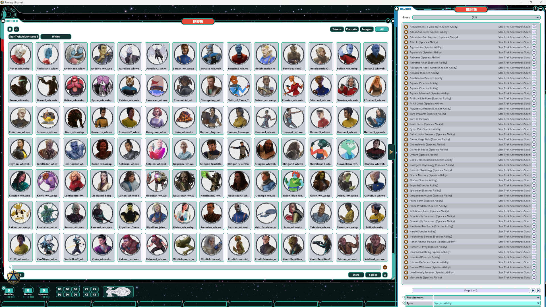This screenshot has width=546, height=307.
Task: Select the Andorian1 token thumbnail
Action: pos(47,57)
